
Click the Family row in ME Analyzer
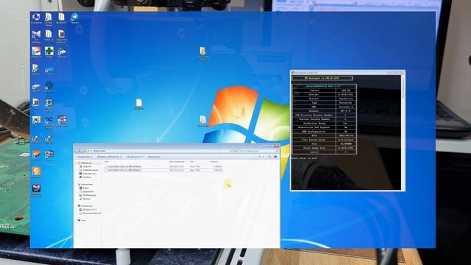point(325,91)
